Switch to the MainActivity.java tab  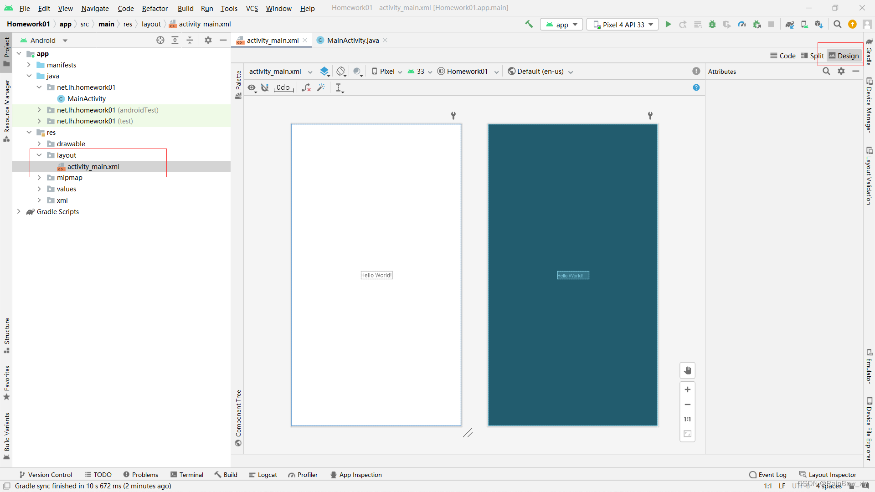pos(352,40)
